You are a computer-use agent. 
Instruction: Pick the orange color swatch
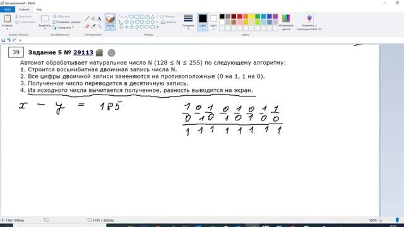click(x=246, y=16)
